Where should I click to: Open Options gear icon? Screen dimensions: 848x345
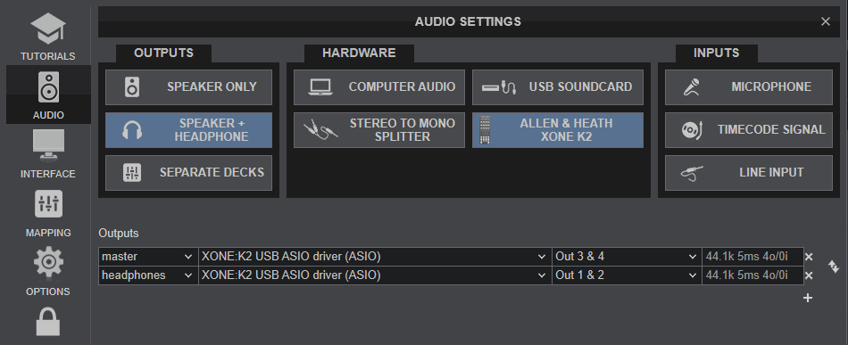pyautogui.click(x=48, y=262)
